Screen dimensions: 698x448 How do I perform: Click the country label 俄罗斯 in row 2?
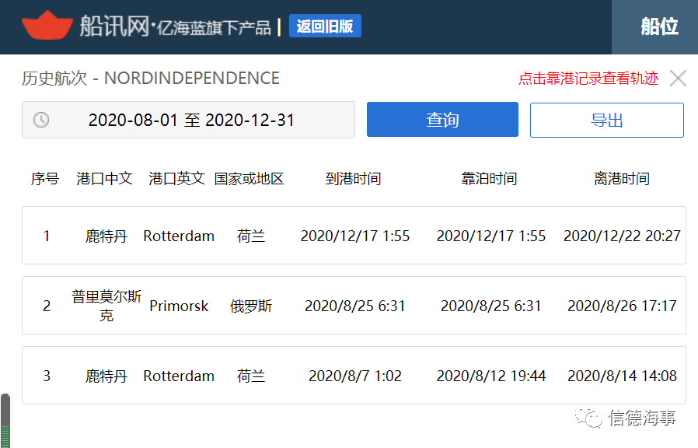pos(251,306)
